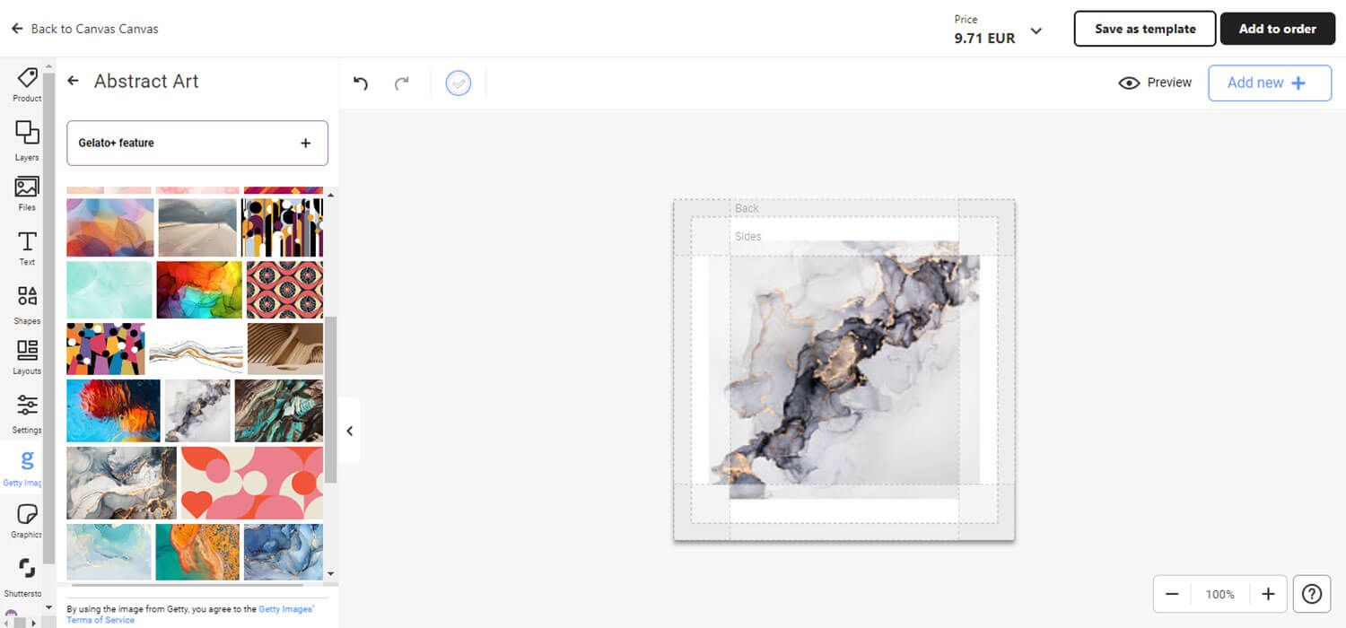The image size is (1346, 628).
Task: Click the redo arrow
Action: pyautogui.click(x=402, y=83)
